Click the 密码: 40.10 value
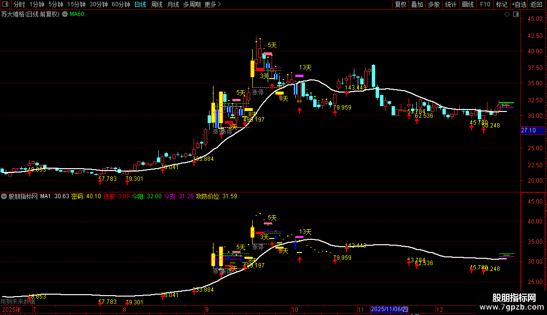Image resolution: width=547 pixels, height=315 pixels. click(86, 197)
